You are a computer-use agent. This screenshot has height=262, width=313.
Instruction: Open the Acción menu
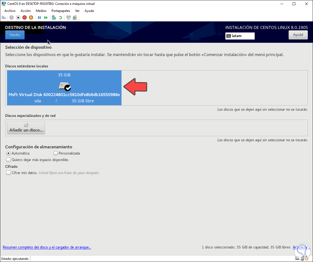point(25,11)
